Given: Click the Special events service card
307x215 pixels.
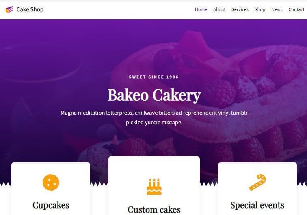Looking at the screenshot, I should coord(257,189).
